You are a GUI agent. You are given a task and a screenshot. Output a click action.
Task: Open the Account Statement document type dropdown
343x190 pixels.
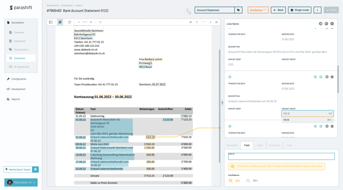tap(214, 10)
